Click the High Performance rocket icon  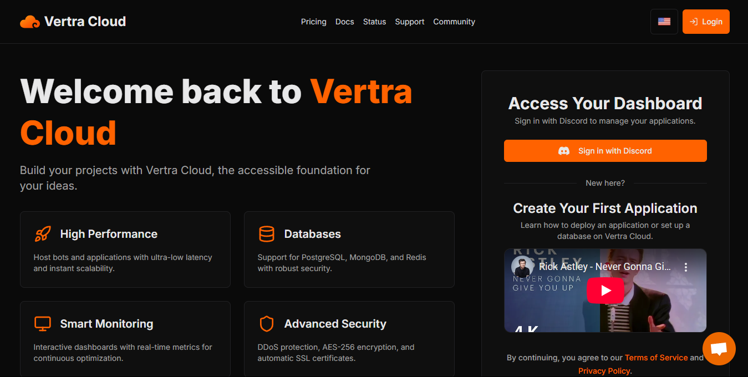(42, 234)
